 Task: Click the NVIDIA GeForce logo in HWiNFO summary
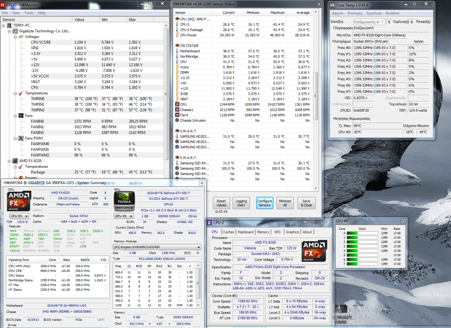(124, 201)
